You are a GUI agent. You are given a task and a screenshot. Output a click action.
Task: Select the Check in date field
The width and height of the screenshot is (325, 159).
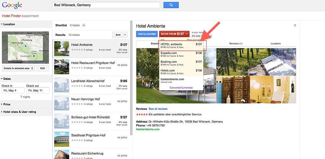13,91
